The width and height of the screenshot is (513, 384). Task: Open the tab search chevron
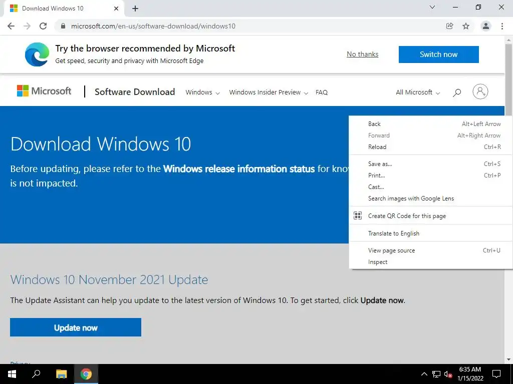pos(432,7)
